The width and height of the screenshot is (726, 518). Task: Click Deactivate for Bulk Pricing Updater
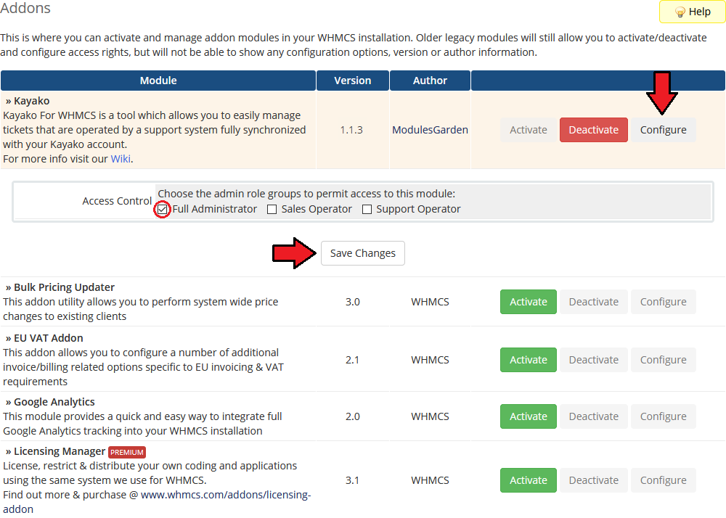tap(593, 302)
